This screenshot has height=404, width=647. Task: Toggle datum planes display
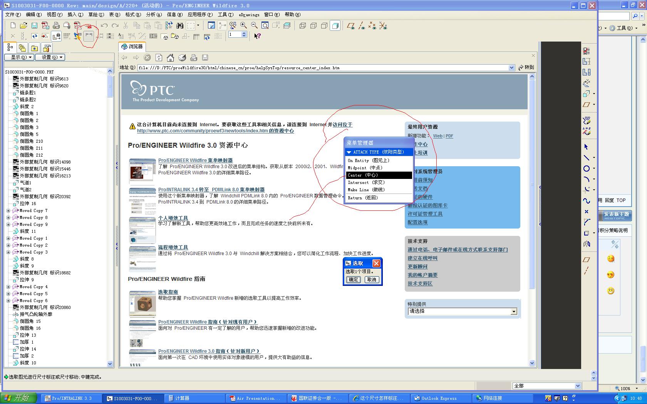click(x=350, y=26)
